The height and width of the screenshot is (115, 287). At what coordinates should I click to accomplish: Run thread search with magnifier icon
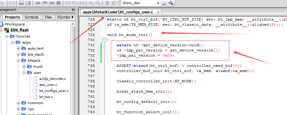tap(164, 3)
